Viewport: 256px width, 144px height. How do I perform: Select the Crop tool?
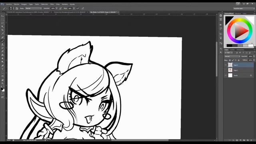2,30
